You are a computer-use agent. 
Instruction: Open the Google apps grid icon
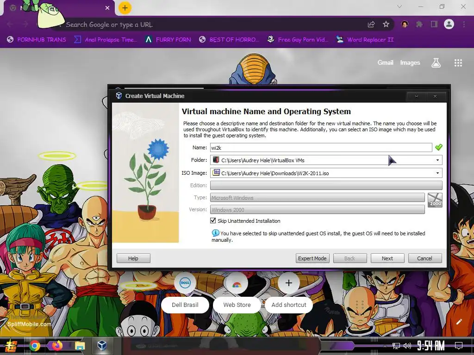pos(458,63)
